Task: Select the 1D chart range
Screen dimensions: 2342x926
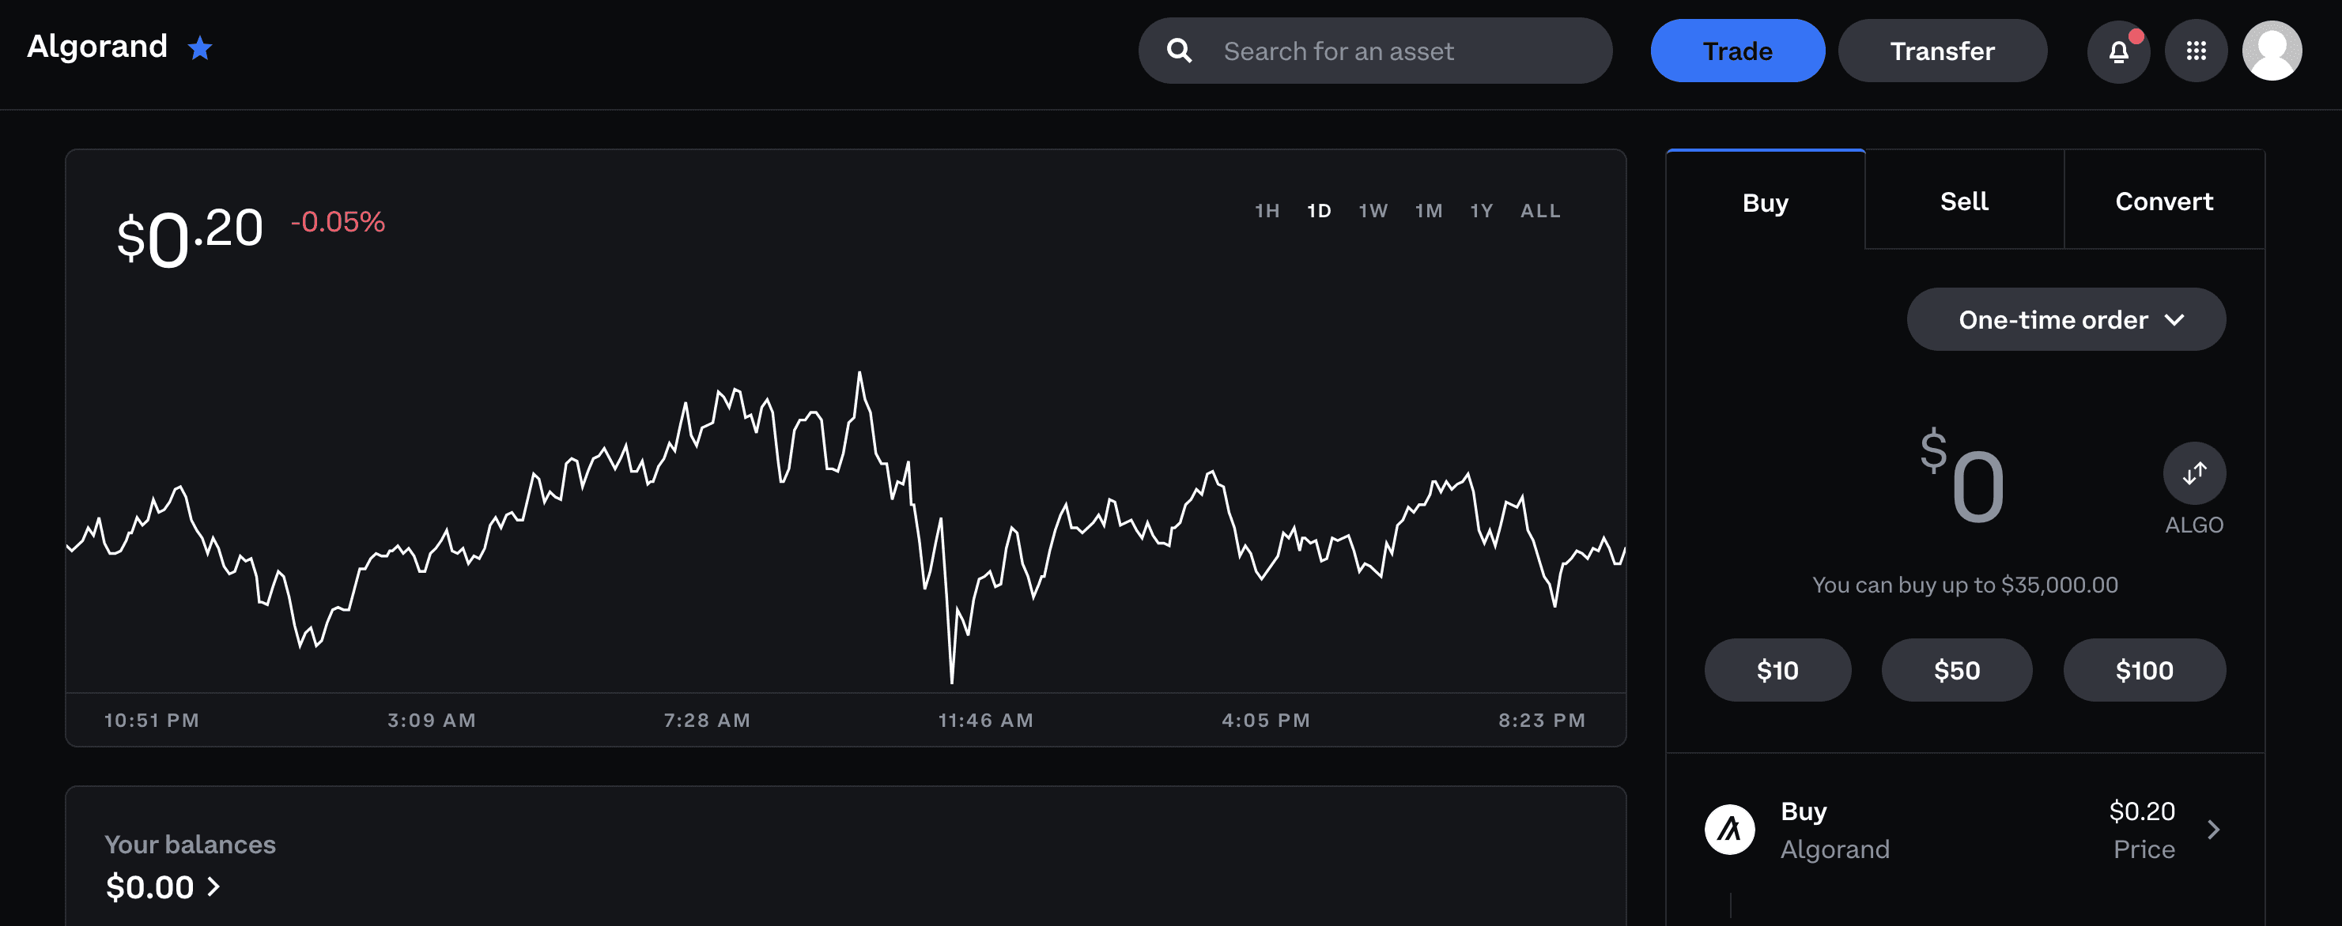Action: (x=1319, y=211)
